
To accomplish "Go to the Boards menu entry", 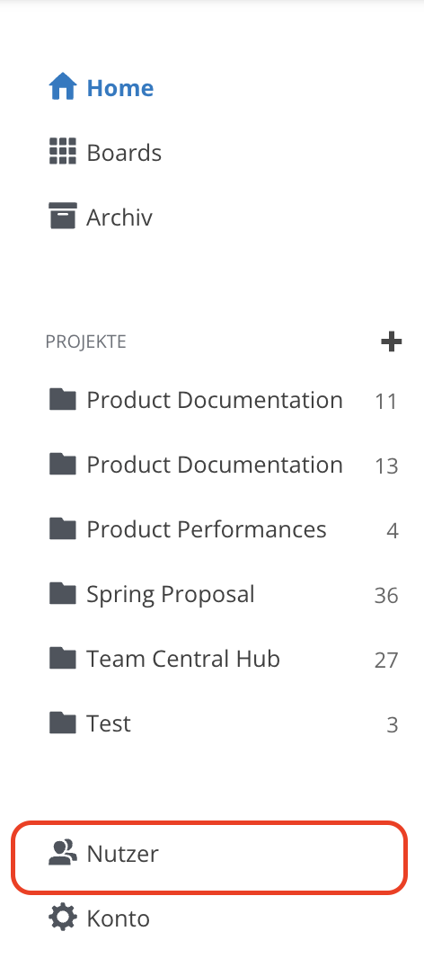I will click(x=124, y=153).
